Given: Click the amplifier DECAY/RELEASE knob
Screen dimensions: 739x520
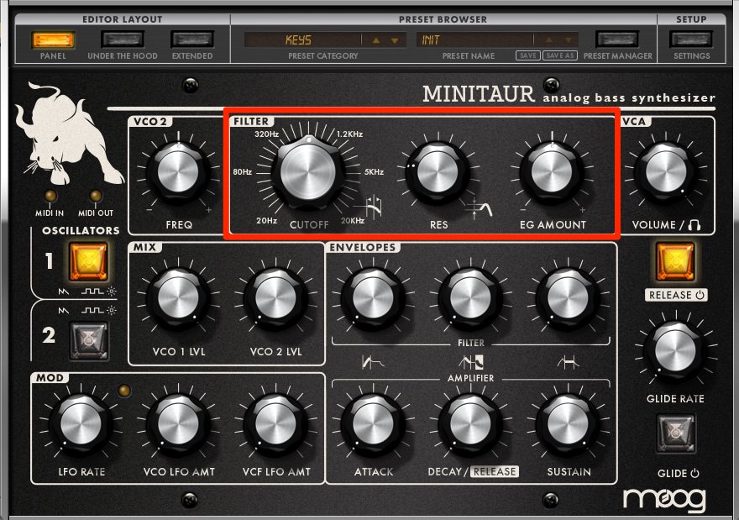Looking at the screenshot, I should click(x=471, y=423).
